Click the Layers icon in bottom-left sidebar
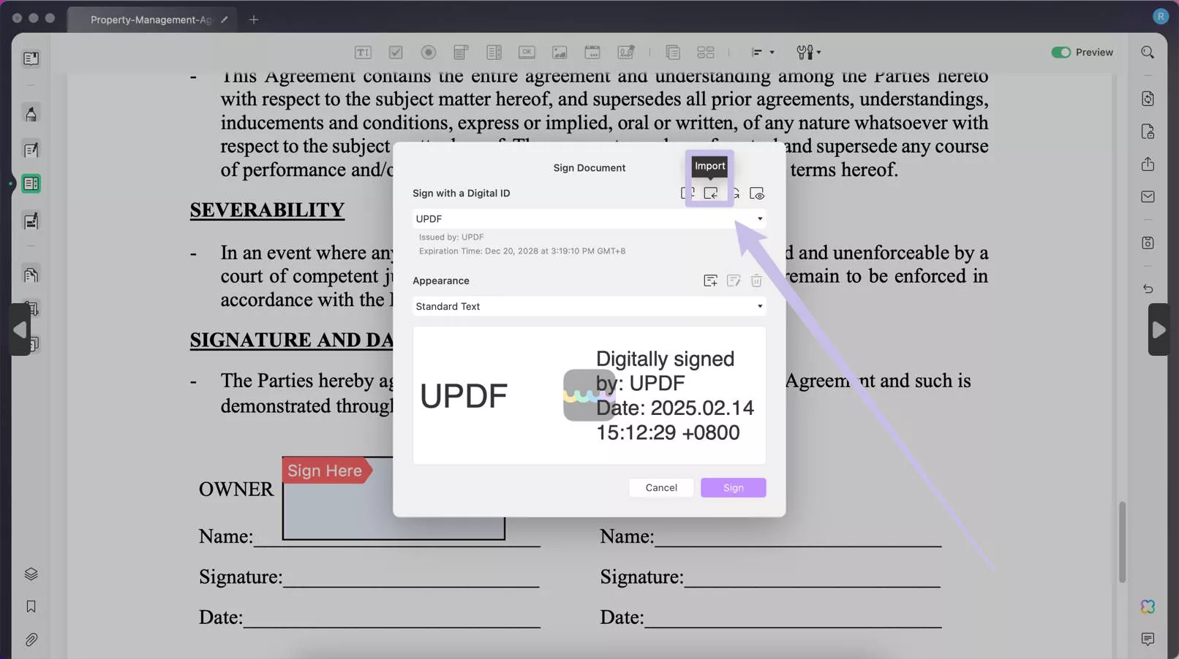Viewport: 1179px width, 659px height. coord(31,574)
